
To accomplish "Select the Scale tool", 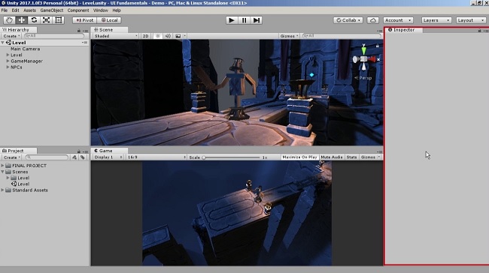I will [46, 20].
